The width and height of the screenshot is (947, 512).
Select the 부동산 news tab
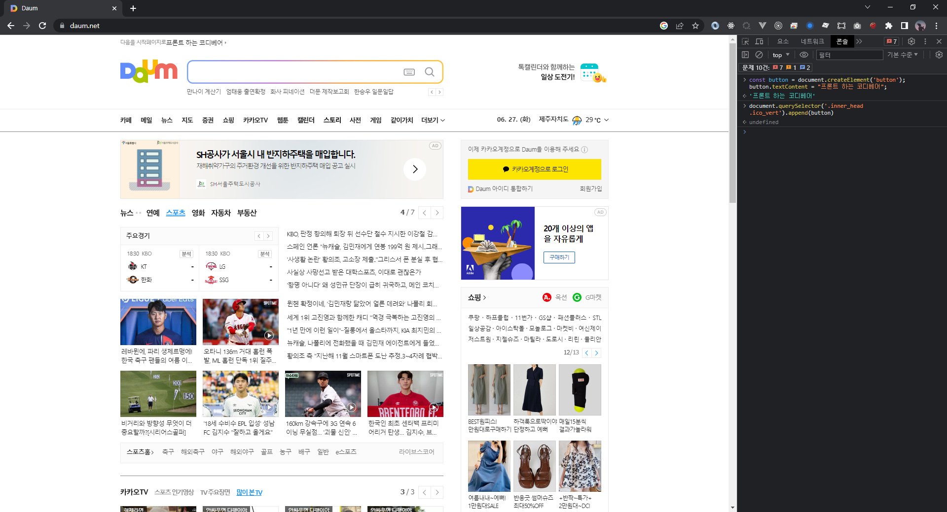[x=247, y=213]
